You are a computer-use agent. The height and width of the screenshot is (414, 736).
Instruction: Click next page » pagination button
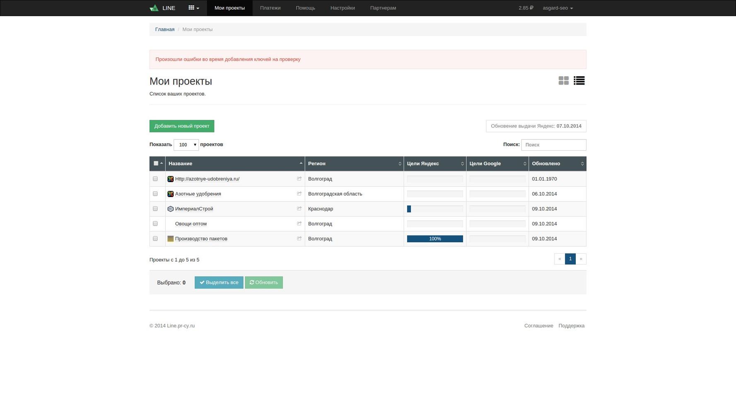(x=581, y=259)
